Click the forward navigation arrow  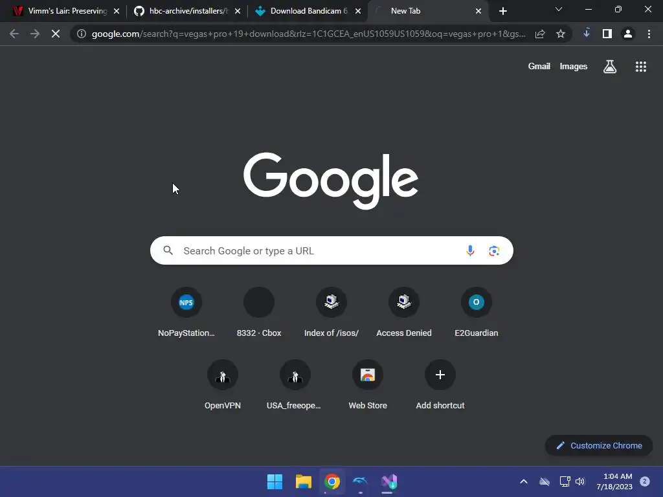pos(35,34)
